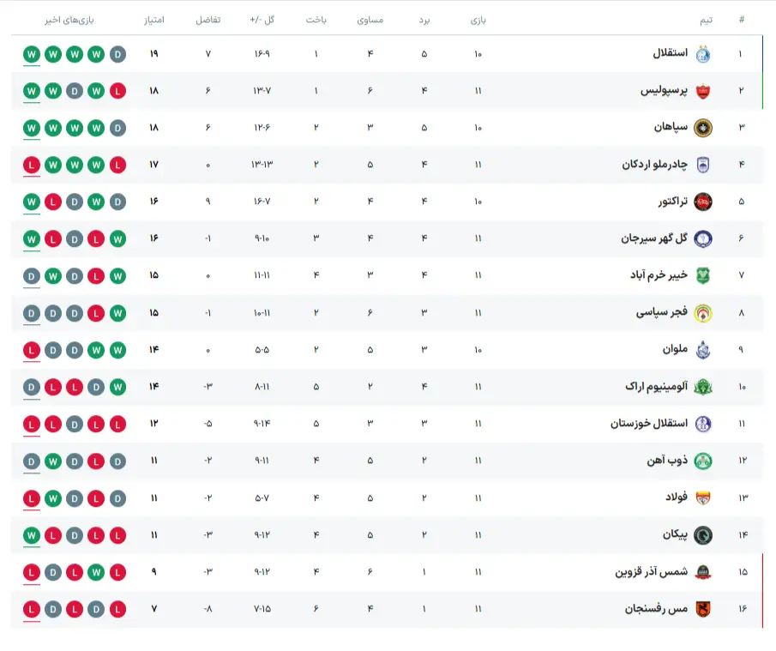
Task: Open the پرسپولیس team link
Action: pyautogui.click(x=664, y=90)
